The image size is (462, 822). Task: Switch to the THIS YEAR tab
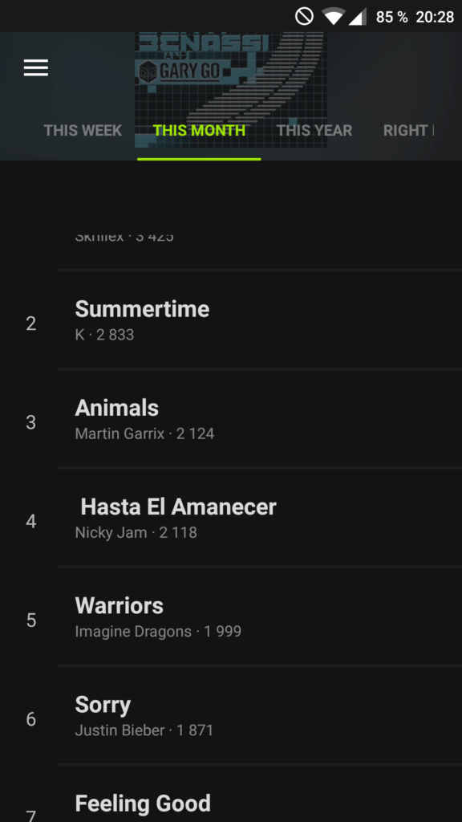tap(314, 130)
